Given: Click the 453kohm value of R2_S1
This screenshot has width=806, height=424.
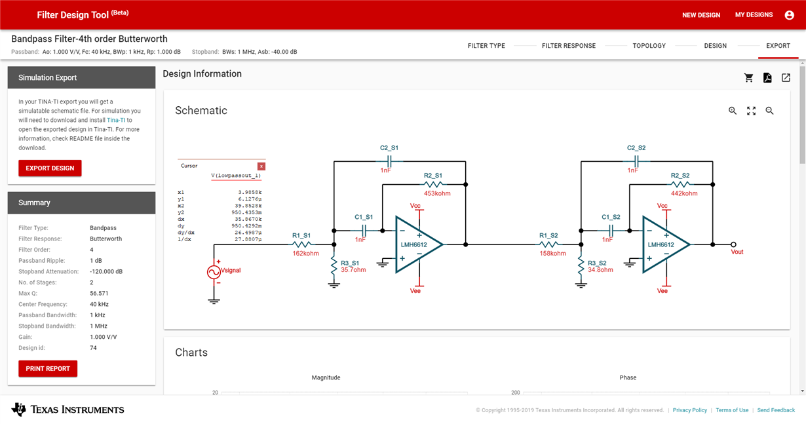Looking at the screenshot, I should (x=437, y=193).
